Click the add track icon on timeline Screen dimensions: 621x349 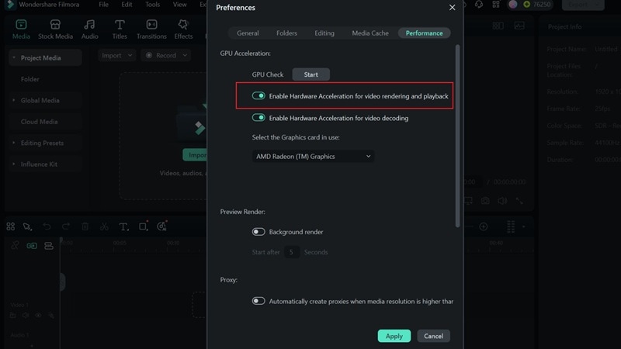click(49, 246)
